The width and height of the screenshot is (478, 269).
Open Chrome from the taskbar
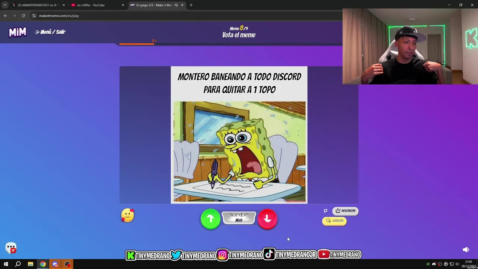click(43, 264)
